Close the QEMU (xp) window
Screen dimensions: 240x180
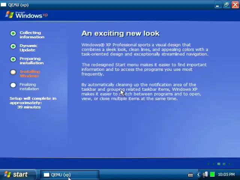235,5
